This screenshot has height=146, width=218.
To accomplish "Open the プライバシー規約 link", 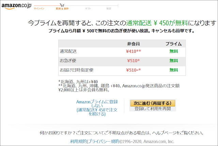I will click(x=104, y=142).
